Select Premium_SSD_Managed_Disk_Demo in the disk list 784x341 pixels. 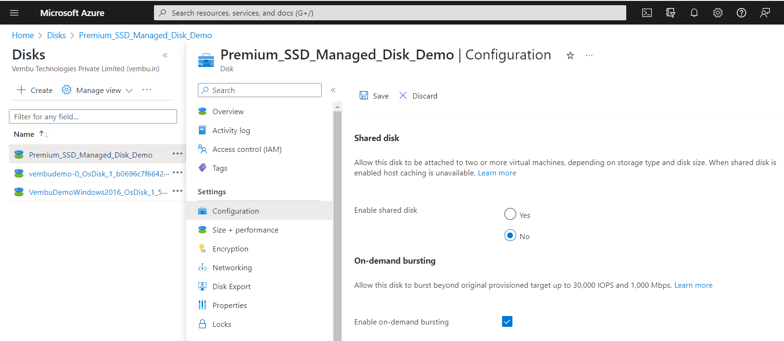coord(91,155)
